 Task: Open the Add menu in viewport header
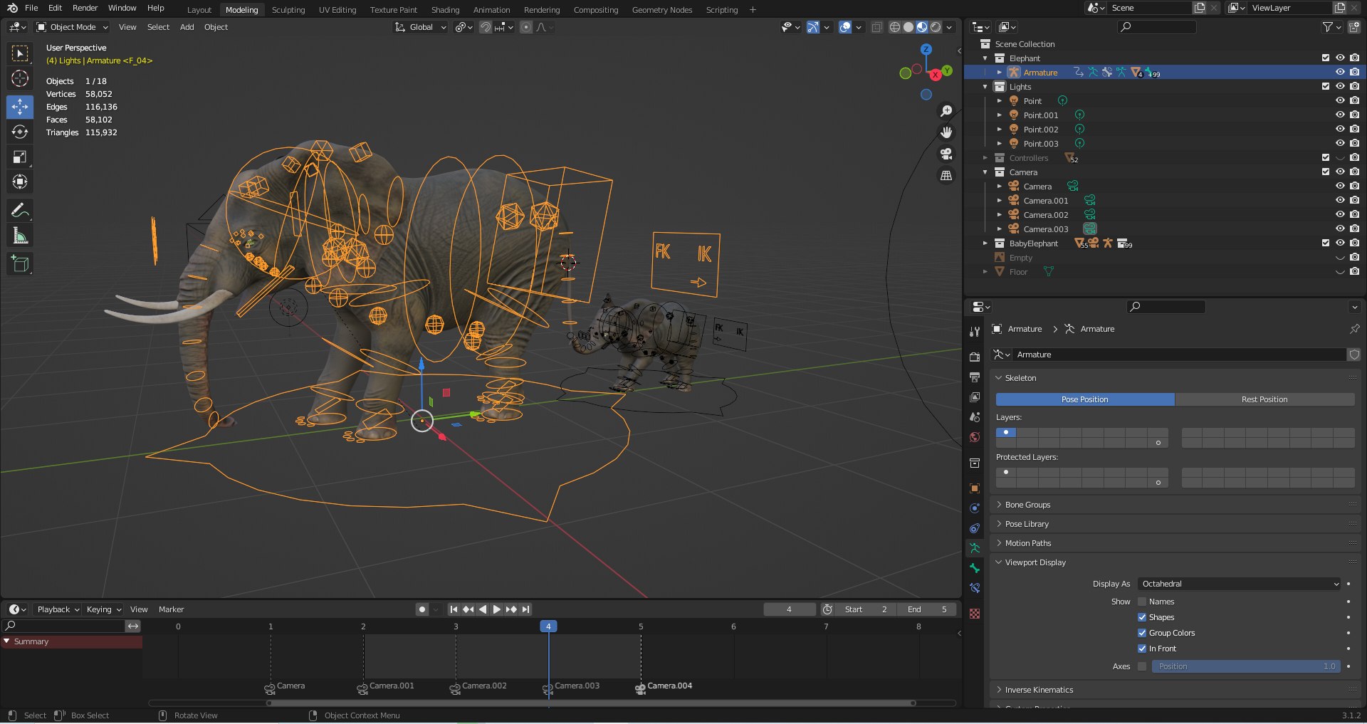(x=187, y=27)
